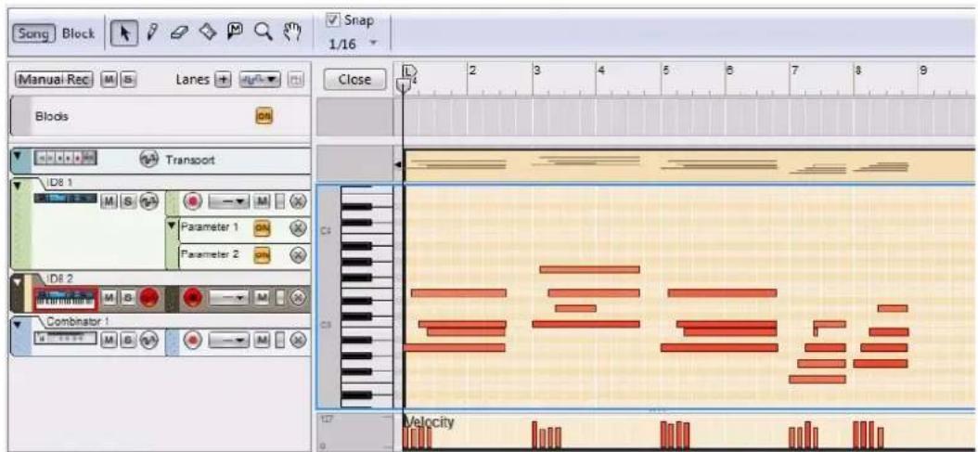
Task: Open the ID8 1 lane dropdown
Action: click(x=229, y=201)
